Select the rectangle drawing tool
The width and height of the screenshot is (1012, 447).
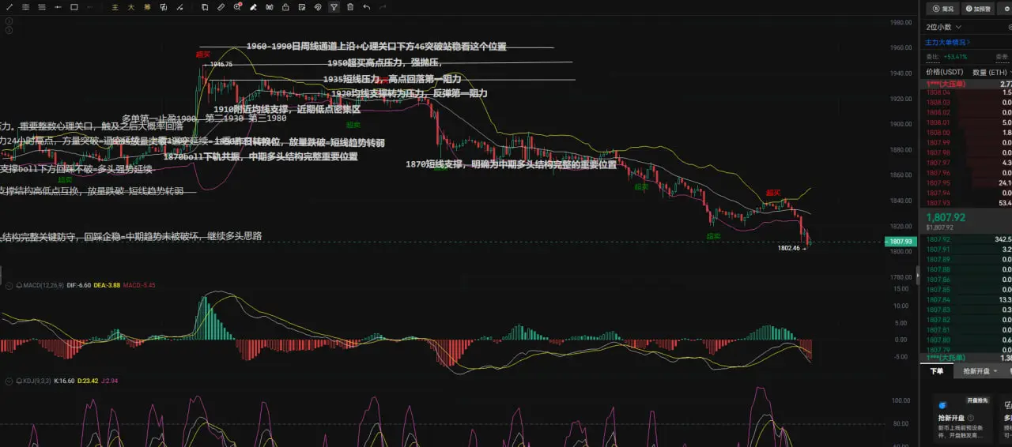74,7
